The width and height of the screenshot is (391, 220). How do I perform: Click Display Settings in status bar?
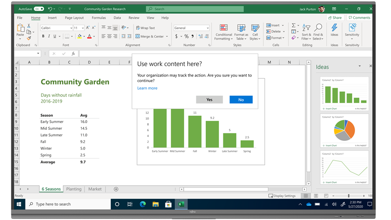pyautogui.click(x=282, y=196)
